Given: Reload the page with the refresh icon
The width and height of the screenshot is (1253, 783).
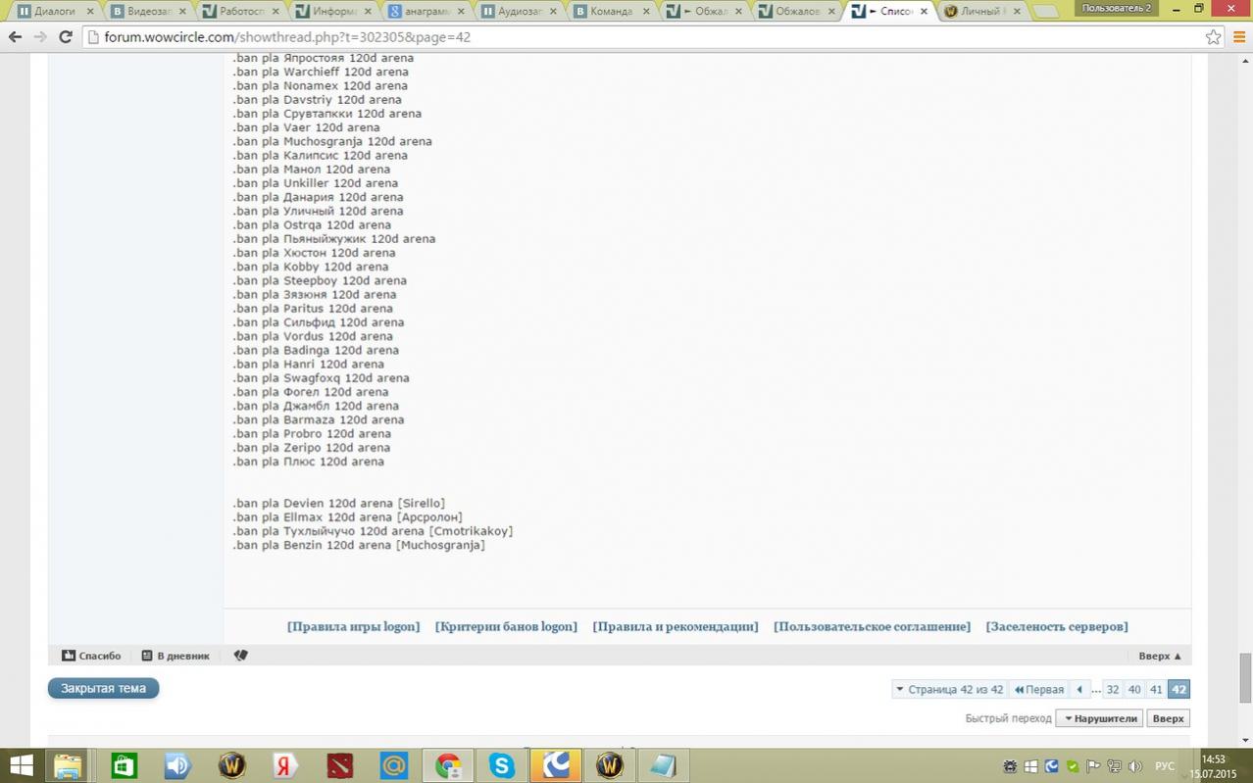Looking at the screenshot, I should coord(66,37).
